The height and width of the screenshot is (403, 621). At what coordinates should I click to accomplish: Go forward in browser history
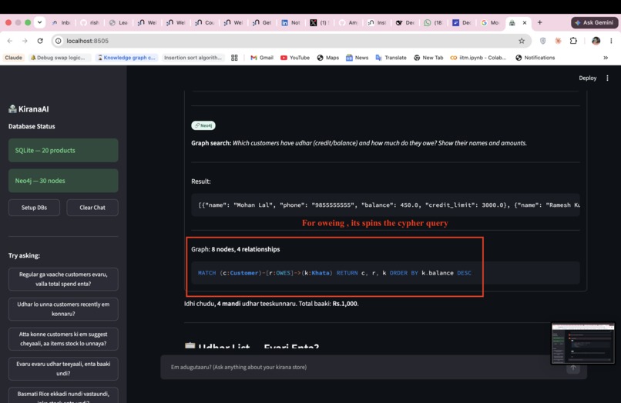(25, 41)
